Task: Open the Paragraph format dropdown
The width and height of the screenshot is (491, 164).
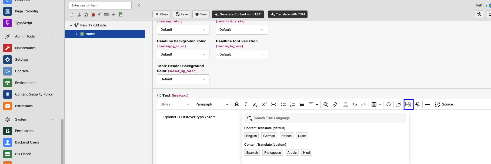Action: point(212,104)
